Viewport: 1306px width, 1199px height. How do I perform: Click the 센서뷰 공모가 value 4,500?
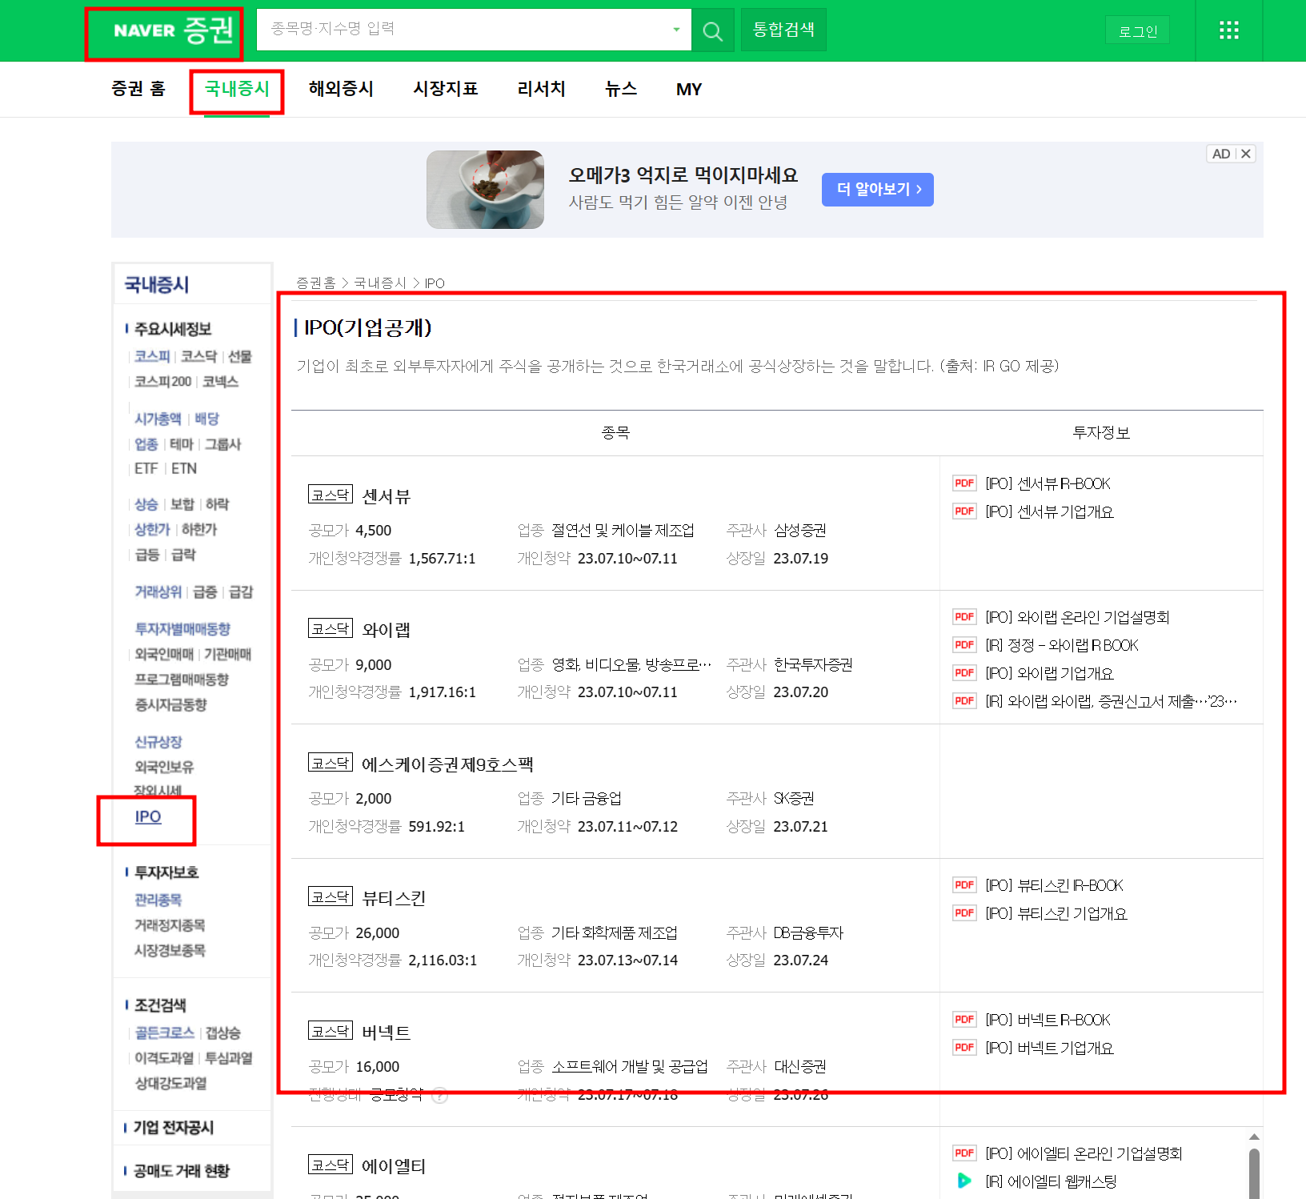pos(374,531)
